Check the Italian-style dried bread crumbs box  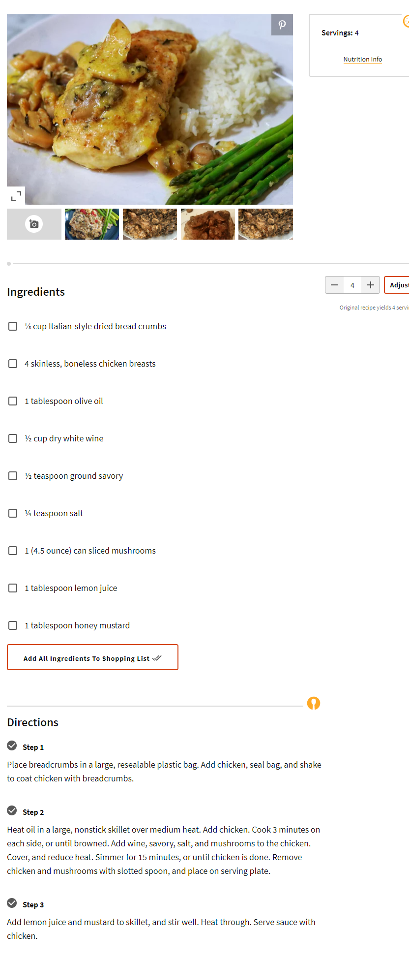(x=13, y=326)
